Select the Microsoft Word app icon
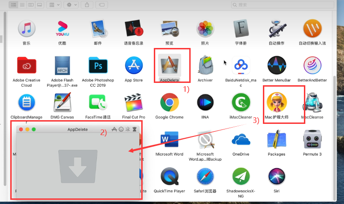This screenshot has width=344, height=204. (x=169, y=139)
